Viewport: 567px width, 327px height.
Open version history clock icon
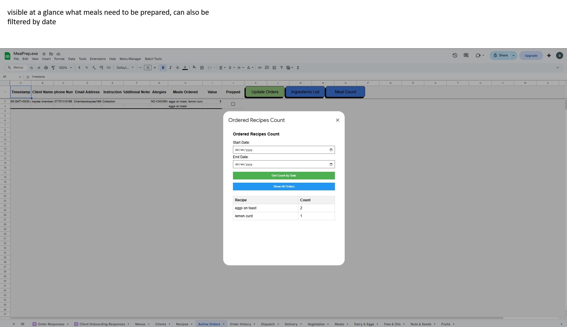pos(455,55)
